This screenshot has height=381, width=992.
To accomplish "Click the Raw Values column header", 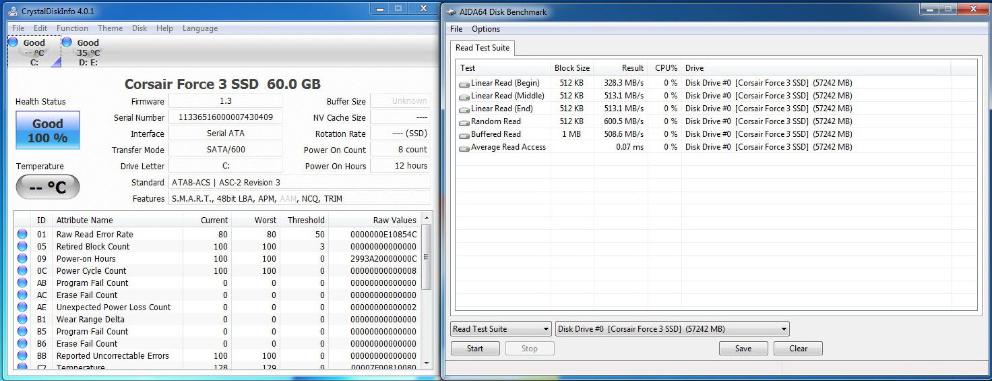I will point(374,220).
